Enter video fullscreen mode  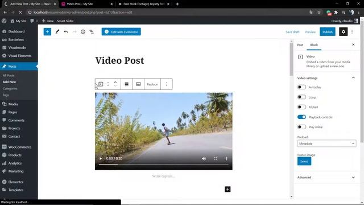(x=215, y=158)
